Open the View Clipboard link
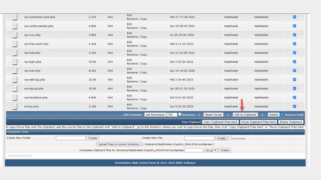321x180 pixels. click(191, 122)
